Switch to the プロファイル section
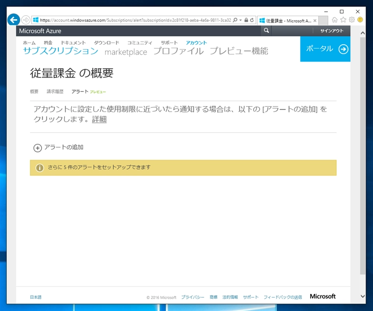Screen dimensions: 373x311 pos(179,51)
